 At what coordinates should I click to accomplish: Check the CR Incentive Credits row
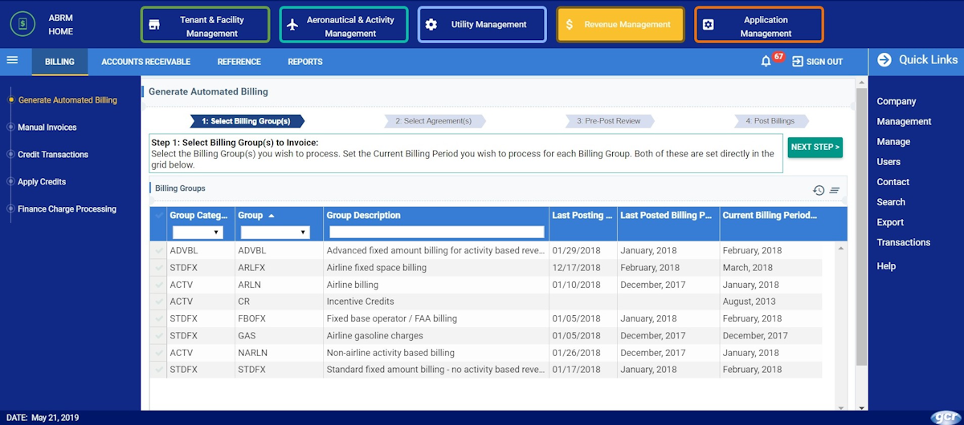point(158,302)
